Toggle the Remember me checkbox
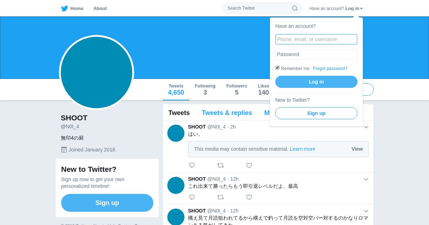Image resolution: width=429 pixels, height=225 pixels. click(x=277, y=67)
